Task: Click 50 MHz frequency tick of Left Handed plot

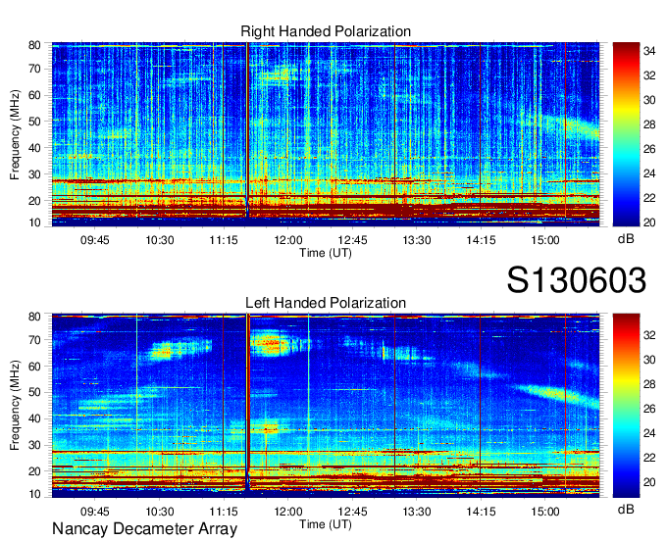Action: 34,392
